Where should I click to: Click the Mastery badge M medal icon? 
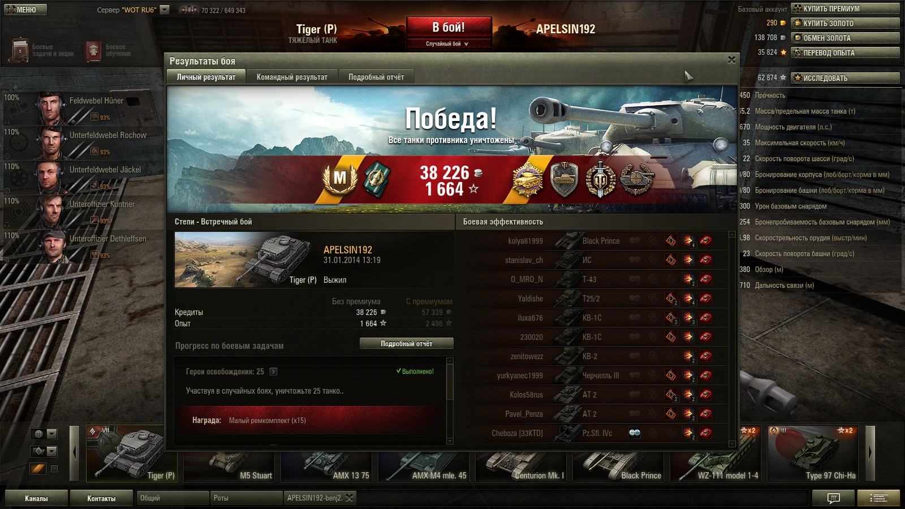[339, 179]
